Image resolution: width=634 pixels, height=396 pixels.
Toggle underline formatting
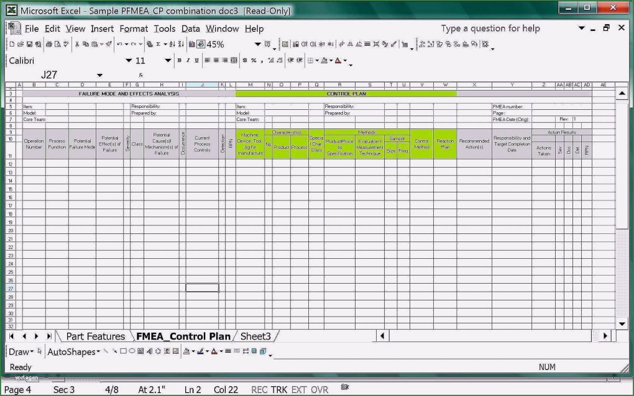(x=196, y=61)
